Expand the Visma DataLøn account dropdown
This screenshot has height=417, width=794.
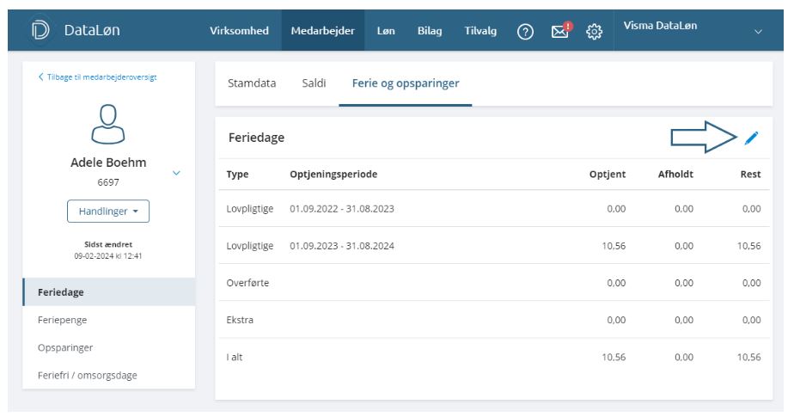point(757,32)
